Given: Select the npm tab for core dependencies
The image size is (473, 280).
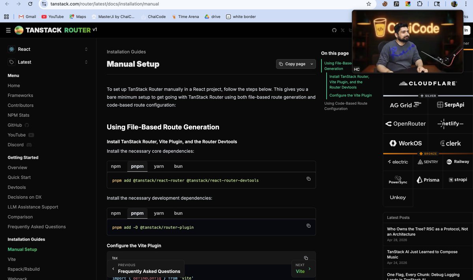Looking at the screenshot, I should [116, 166].
